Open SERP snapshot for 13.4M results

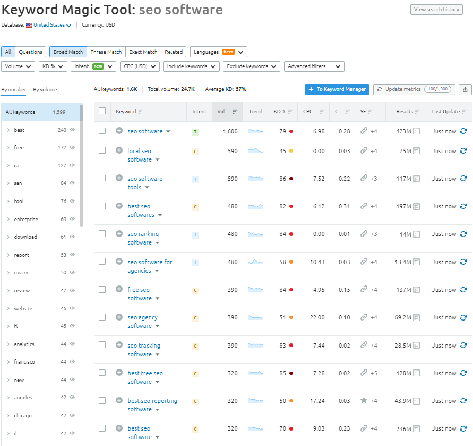tap(416, 262)
